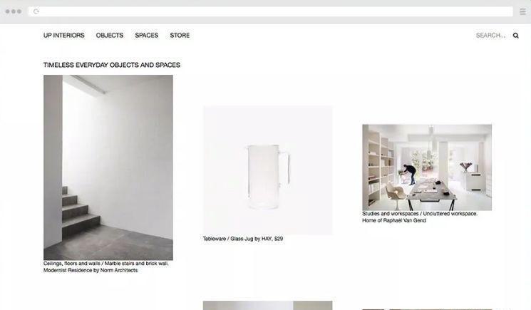
Task: Open the uncluttered workspace photo
Action: tap(427, 167)
